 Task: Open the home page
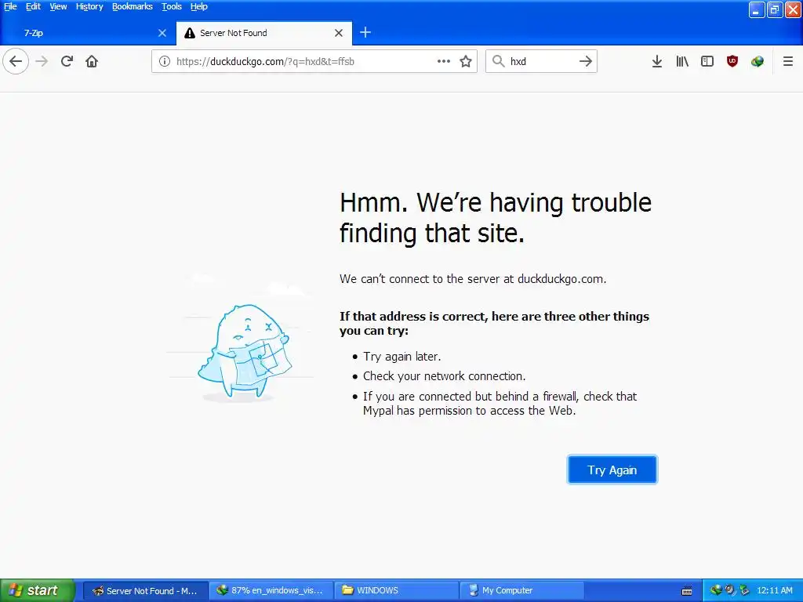92,61
